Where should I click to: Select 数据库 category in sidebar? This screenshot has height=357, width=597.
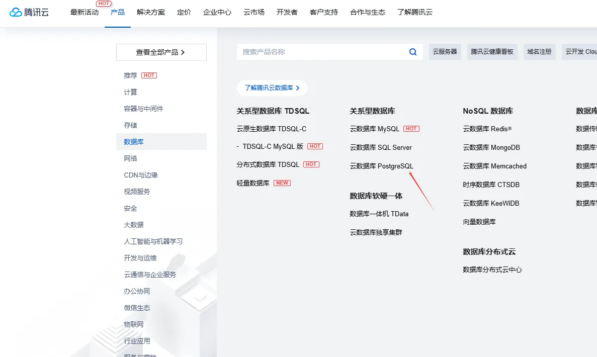click(134, 142)
